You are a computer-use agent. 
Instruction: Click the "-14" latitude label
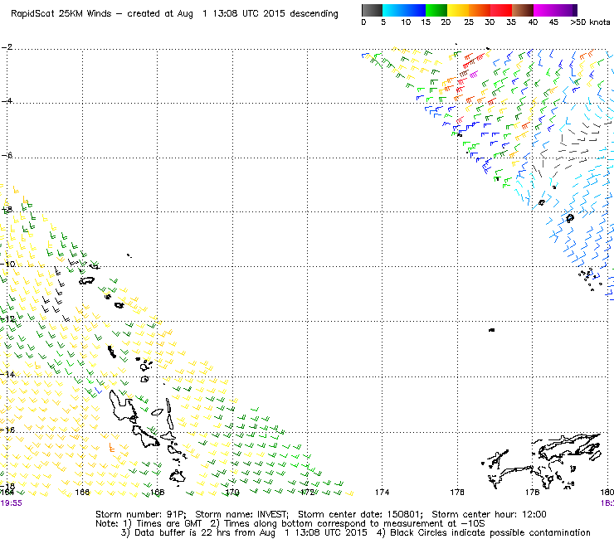7,374
